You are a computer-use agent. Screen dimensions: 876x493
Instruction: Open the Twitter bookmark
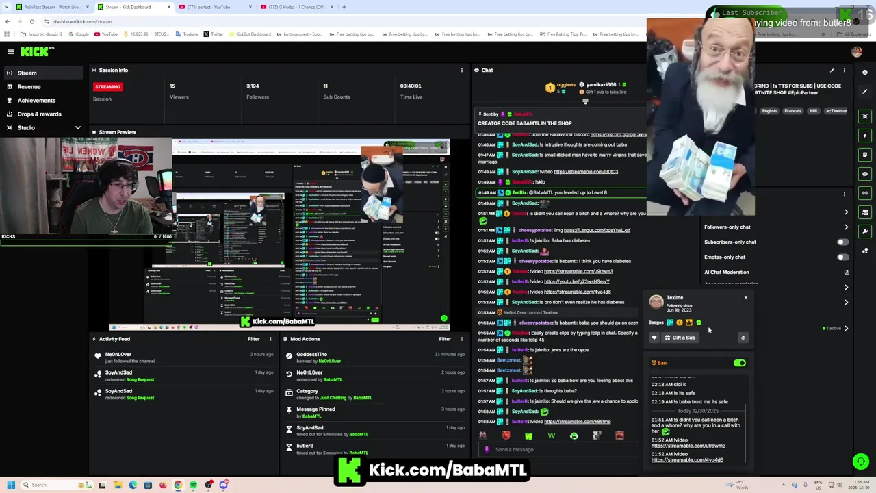coord(214,34)
